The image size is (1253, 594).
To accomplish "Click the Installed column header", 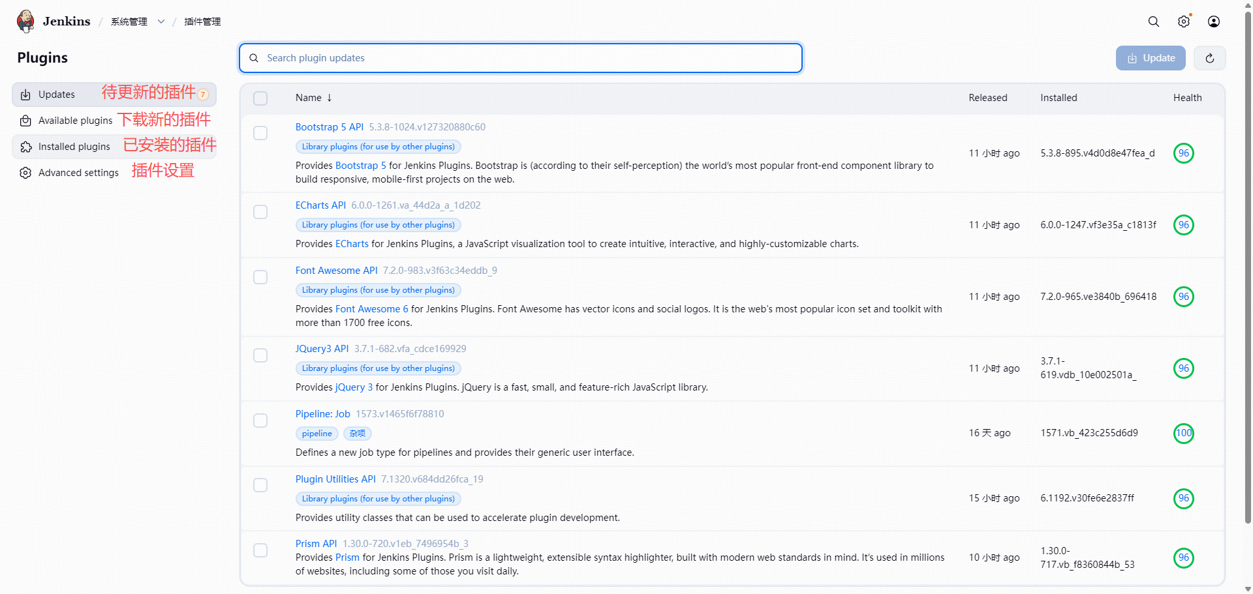I will [1059, 98].
